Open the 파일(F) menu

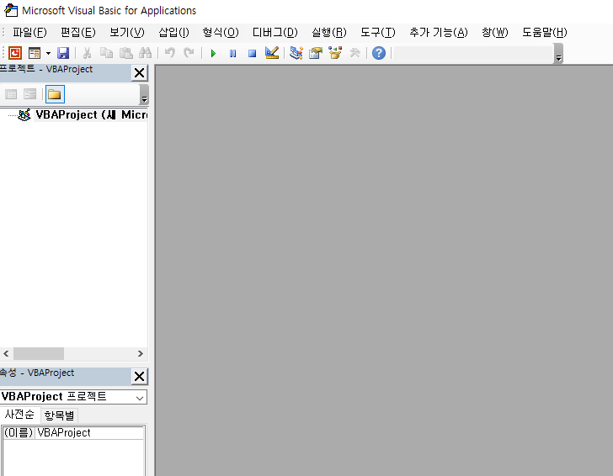(29, 33)
